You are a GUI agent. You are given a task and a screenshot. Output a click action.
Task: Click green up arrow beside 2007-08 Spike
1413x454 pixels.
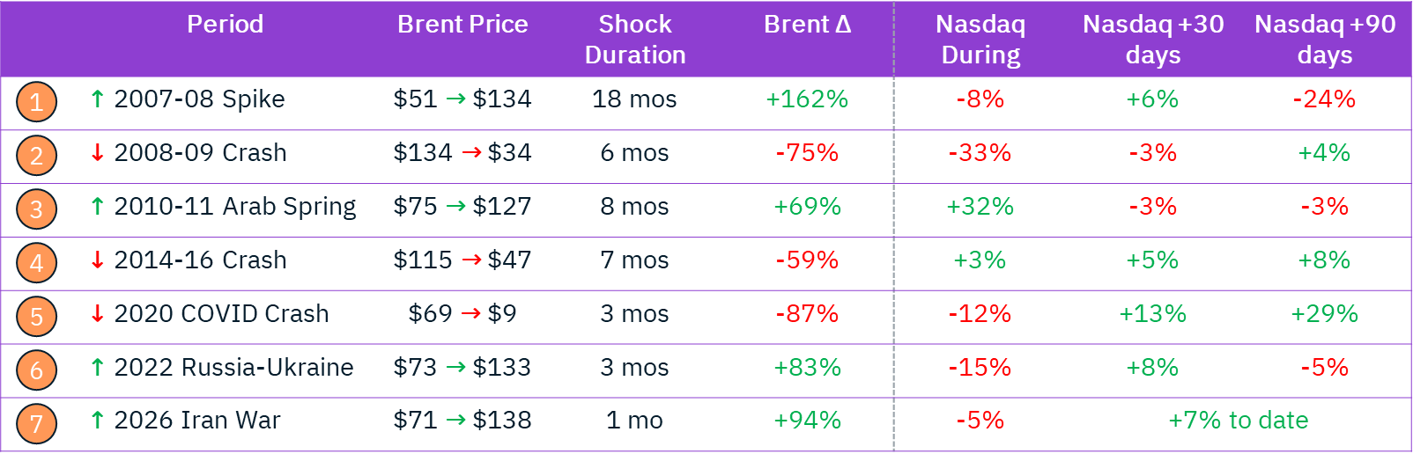click(98, 99)
